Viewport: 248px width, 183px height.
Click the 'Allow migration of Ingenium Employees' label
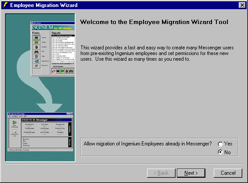coord(147,144)
